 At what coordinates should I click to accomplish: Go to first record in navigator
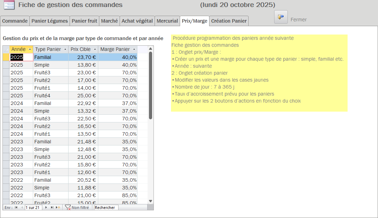coord(16,208)
